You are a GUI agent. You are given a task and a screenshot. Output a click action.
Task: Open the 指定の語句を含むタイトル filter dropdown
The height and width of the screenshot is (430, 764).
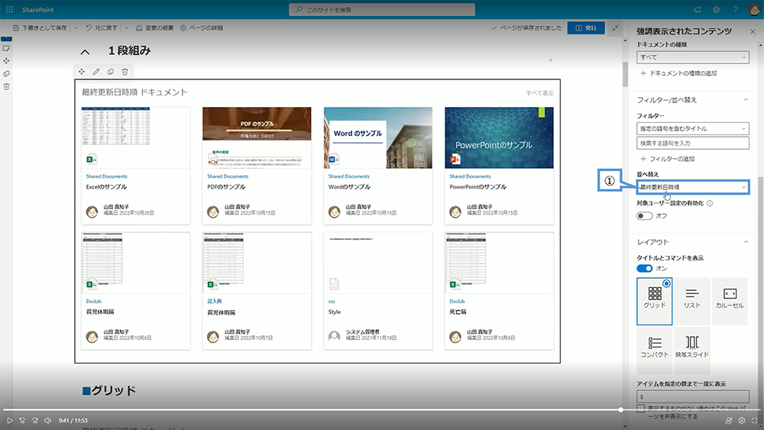coord(692,128)
